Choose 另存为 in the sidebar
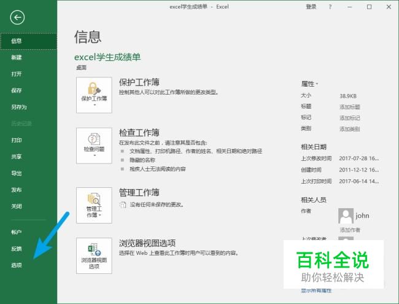Image resolution: width=399 pixels, height=304 pixels. [x=19, y=107]
